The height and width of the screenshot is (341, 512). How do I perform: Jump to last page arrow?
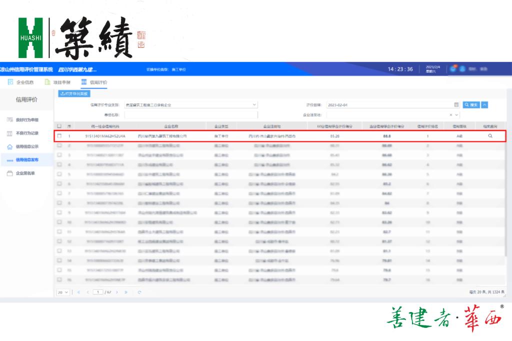click(126, 292)
